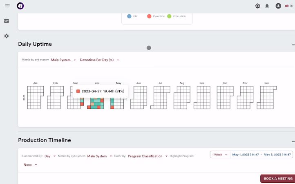Open the Daily Uptime Main System dropdown
This screenshot has width=295, height=184.
tap(63, 60)
